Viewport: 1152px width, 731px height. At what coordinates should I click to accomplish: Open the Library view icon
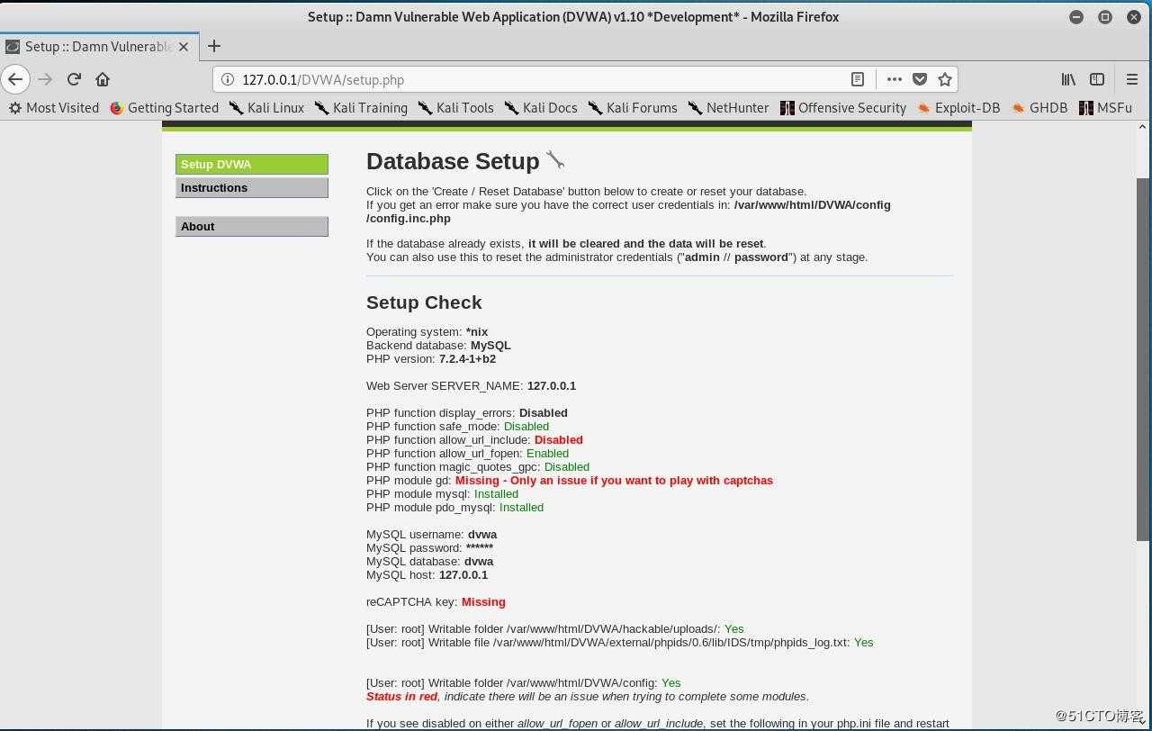(1068, 79)
